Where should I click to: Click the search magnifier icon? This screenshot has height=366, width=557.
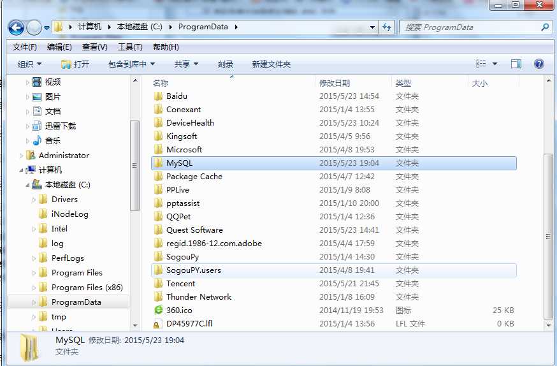click(545, 27)
